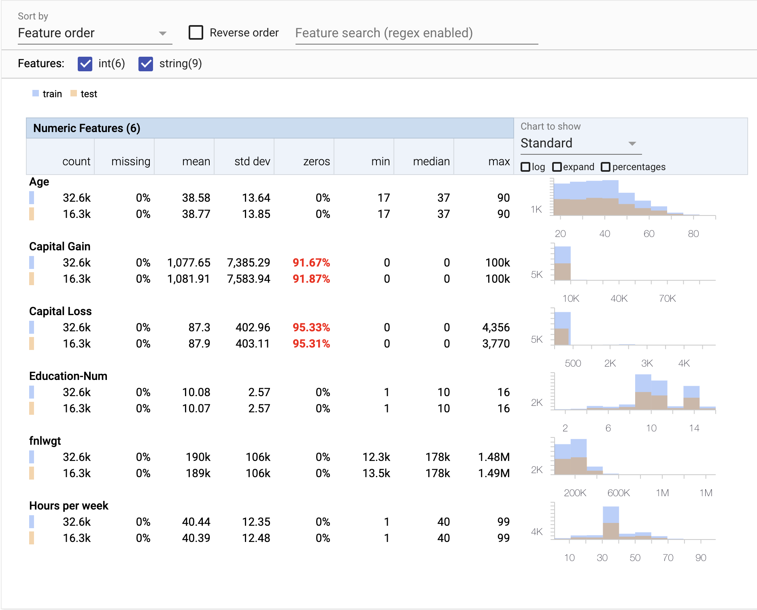Click the 190k mean value
Screen dimensions: 757x610
pyautogui.click(x=198, y=457)
